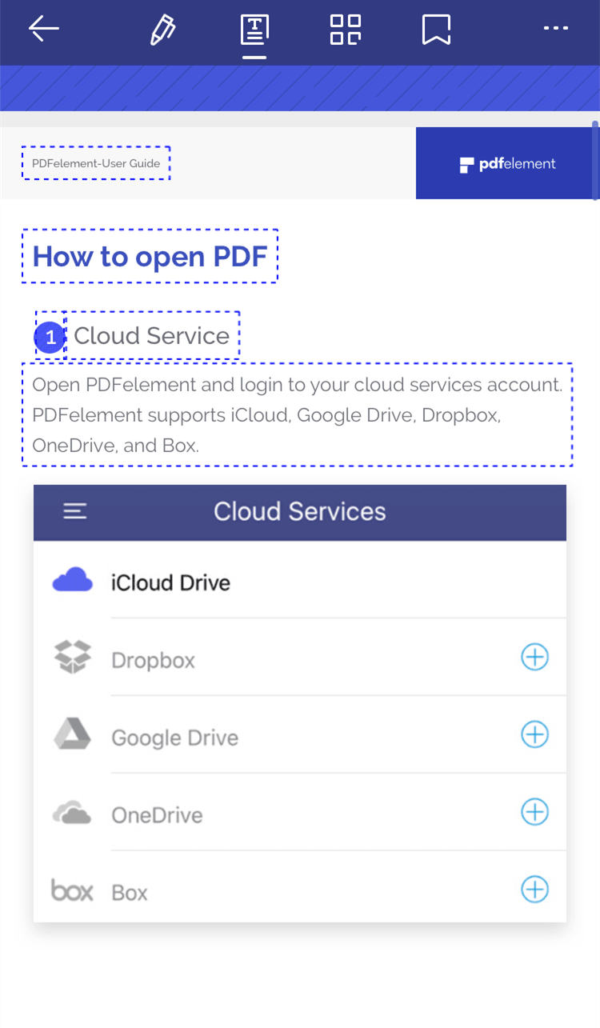Click the Google Drive label
The width and height of the screenshot is (600, 1028).
coord(175,738)
